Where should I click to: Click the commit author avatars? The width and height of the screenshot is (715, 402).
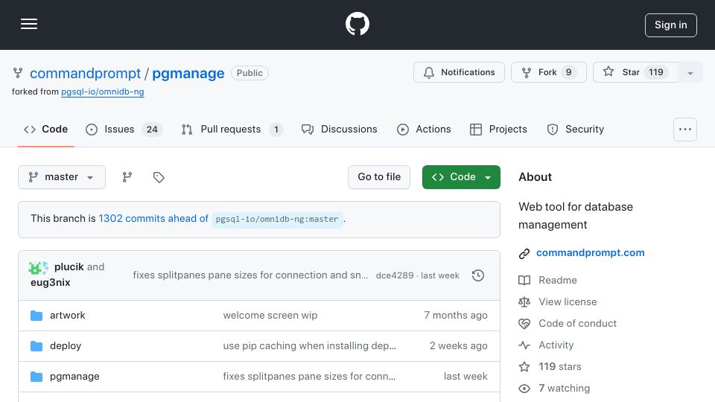tap(38, 267)
